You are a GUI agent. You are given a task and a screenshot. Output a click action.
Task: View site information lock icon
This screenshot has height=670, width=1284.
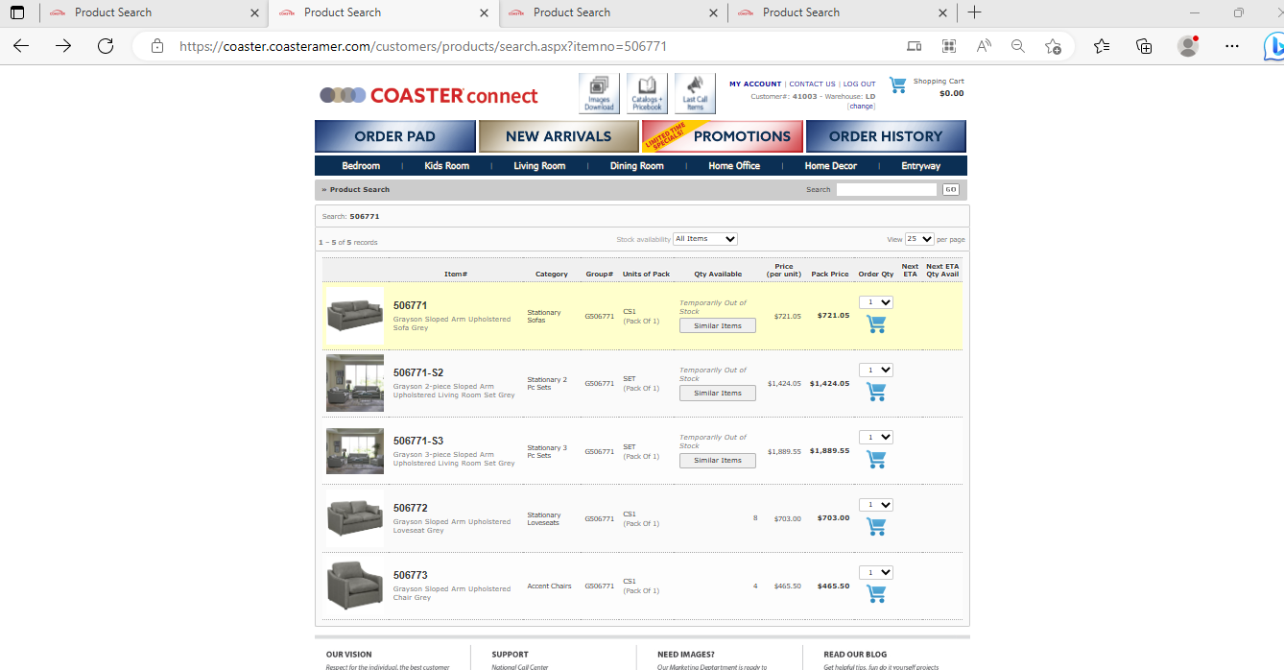pos(157,46)
